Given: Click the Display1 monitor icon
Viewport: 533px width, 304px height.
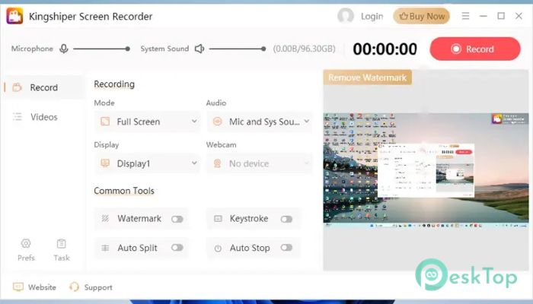Looking at the screenshot, I should 105,163.
